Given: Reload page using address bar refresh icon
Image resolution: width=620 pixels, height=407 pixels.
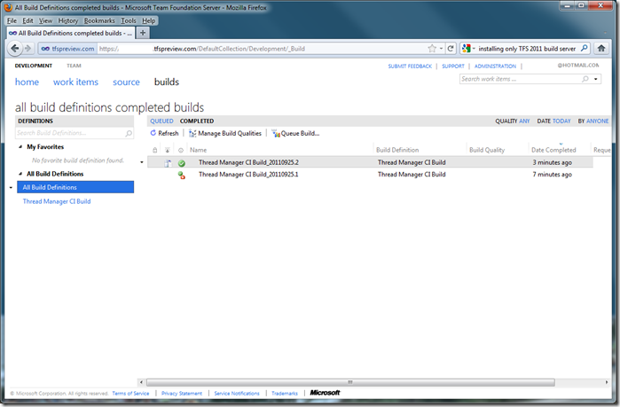Looking at the screenshot, I should coord(451,49).
